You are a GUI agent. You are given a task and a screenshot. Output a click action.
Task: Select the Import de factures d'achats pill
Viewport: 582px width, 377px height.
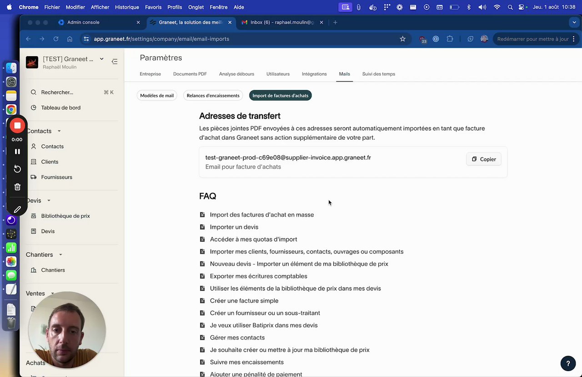click(280, 96)
